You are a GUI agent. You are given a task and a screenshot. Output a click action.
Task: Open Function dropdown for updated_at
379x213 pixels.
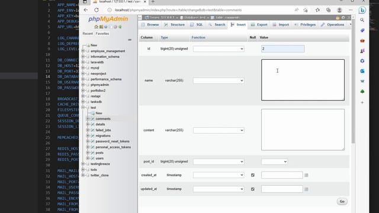pyautogui.click(x=219, y=189)
